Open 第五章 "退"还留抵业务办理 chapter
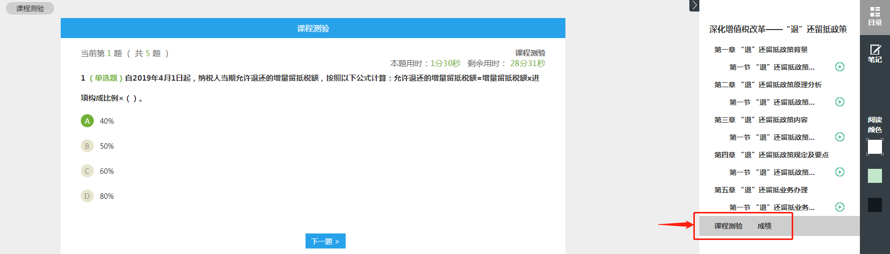 (761, 190)
